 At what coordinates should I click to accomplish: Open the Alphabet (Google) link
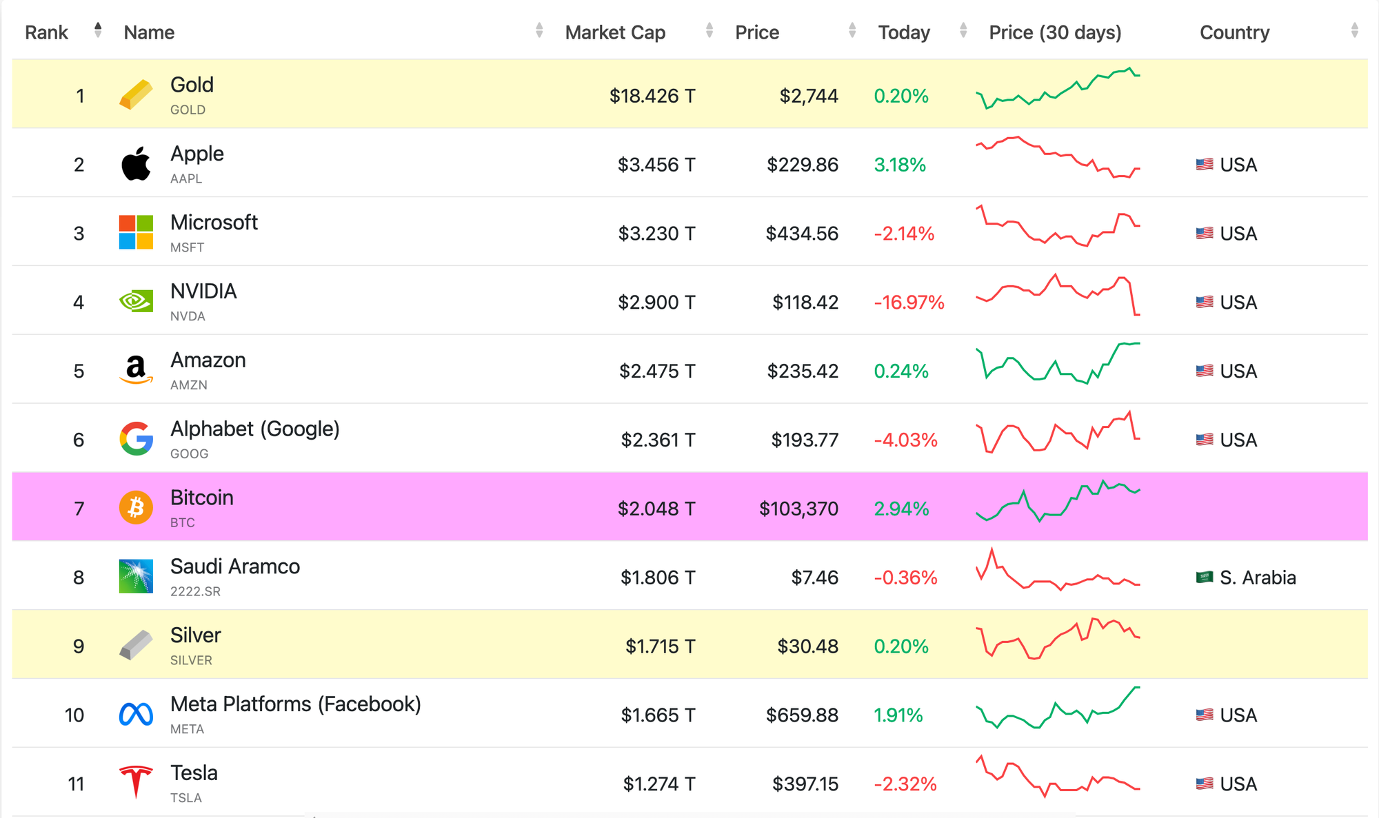pos(254,429)
